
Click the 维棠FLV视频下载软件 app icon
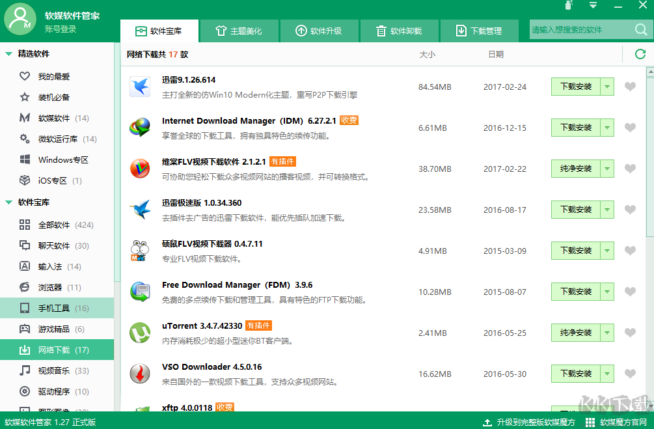click(x=140, y=169)
